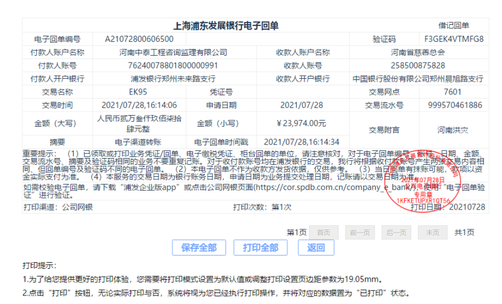Click the 收款人账号 label

[302, 65]
